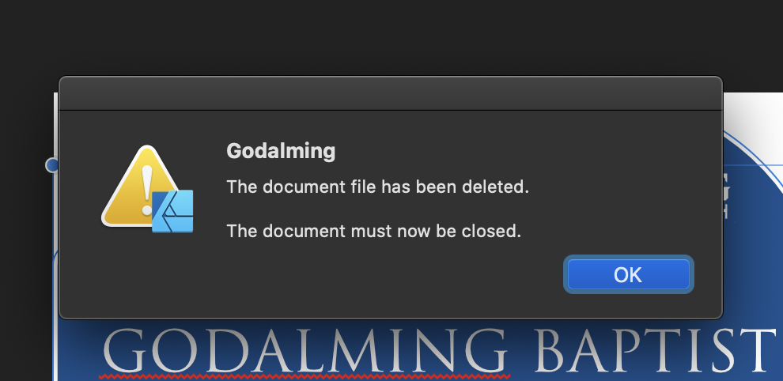This screenshot has height=381, width=783.
Task: Click the Affinity Designer badge icon
Action: pos(172,212)
